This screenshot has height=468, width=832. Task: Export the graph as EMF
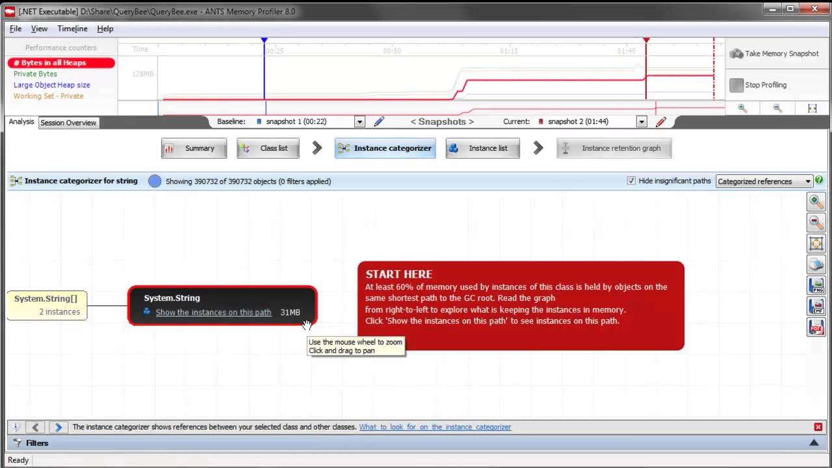coord(816,306)
